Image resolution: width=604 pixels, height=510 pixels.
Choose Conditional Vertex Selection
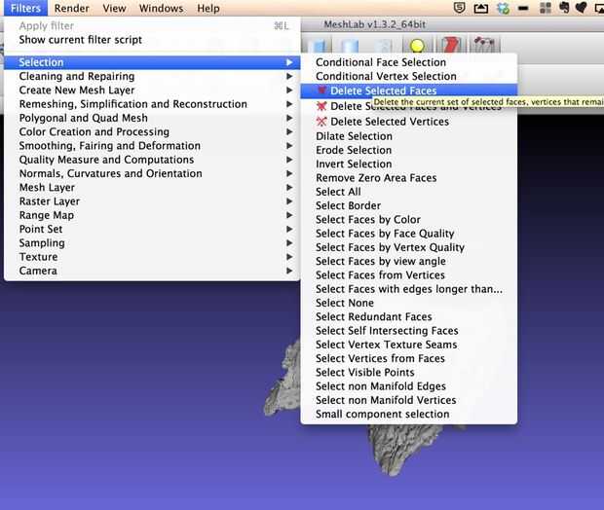[409, 76]
